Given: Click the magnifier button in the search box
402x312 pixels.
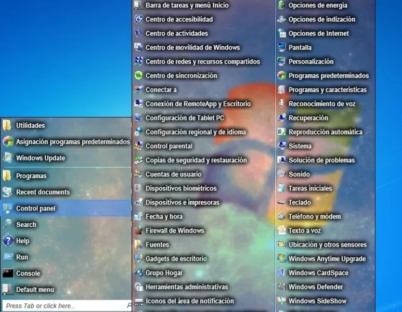Looking at the screenshot, I should (x=129, y=305).
